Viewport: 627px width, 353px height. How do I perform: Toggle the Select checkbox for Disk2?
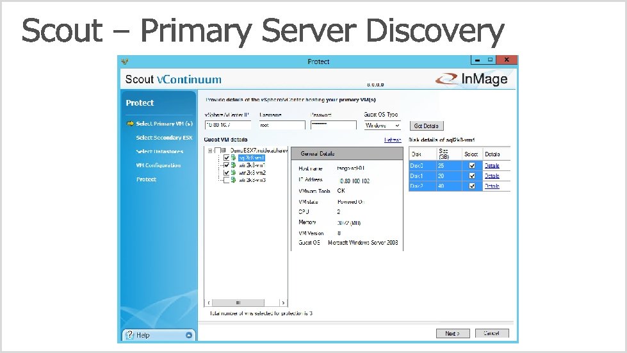472,186
